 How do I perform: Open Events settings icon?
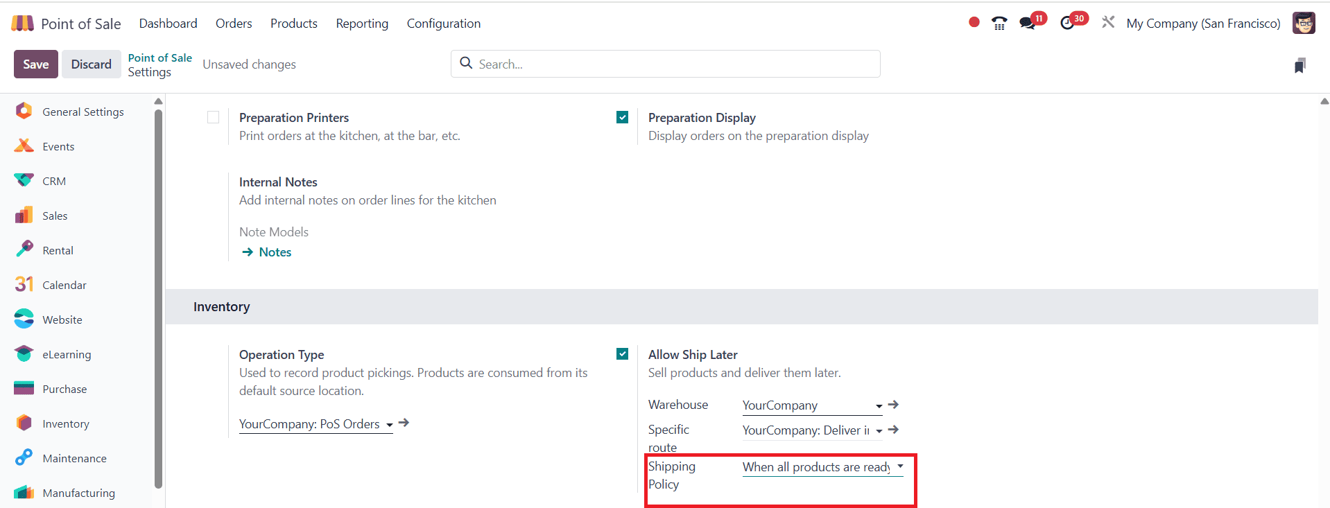[24, 146]
